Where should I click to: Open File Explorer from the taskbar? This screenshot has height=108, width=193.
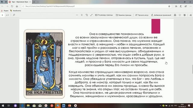click(28, 106)
